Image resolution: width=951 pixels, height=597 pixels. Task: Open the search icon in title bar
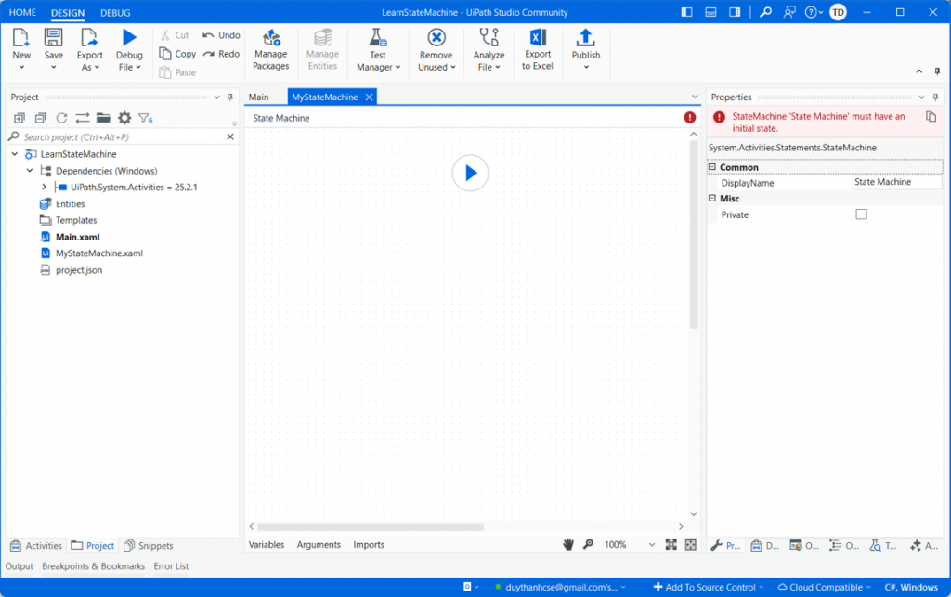(x=765, y=12)
